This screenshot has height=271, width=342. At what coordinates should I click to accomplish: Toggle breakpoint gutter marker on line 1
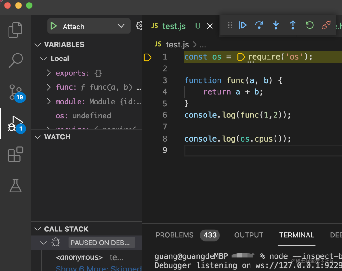click(148, 57)
